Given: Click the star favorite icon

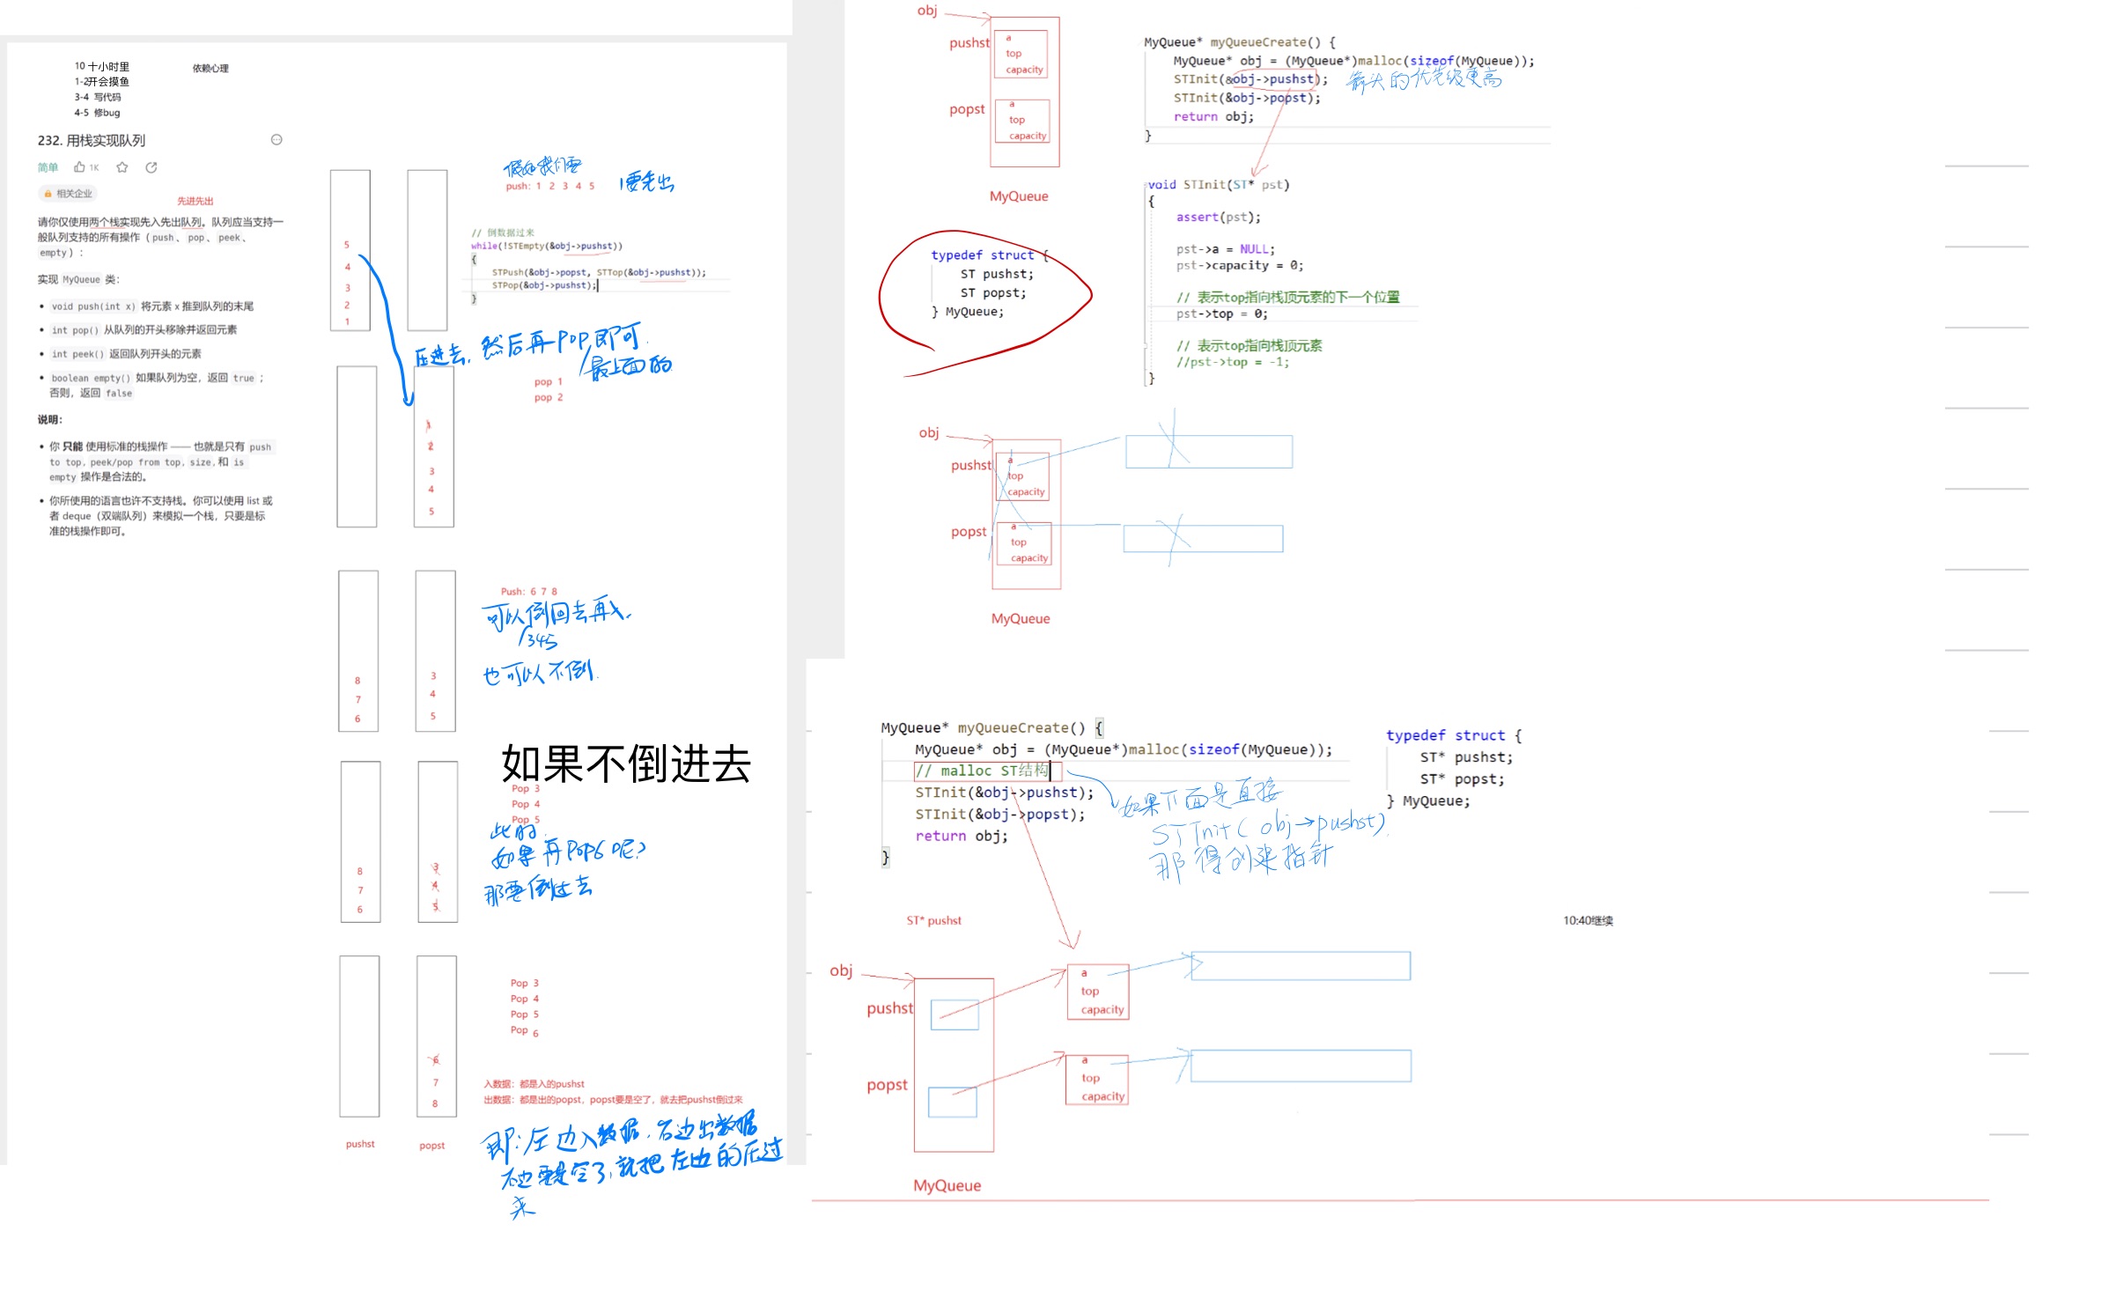Looking at the screenshot, I should 122,167.
